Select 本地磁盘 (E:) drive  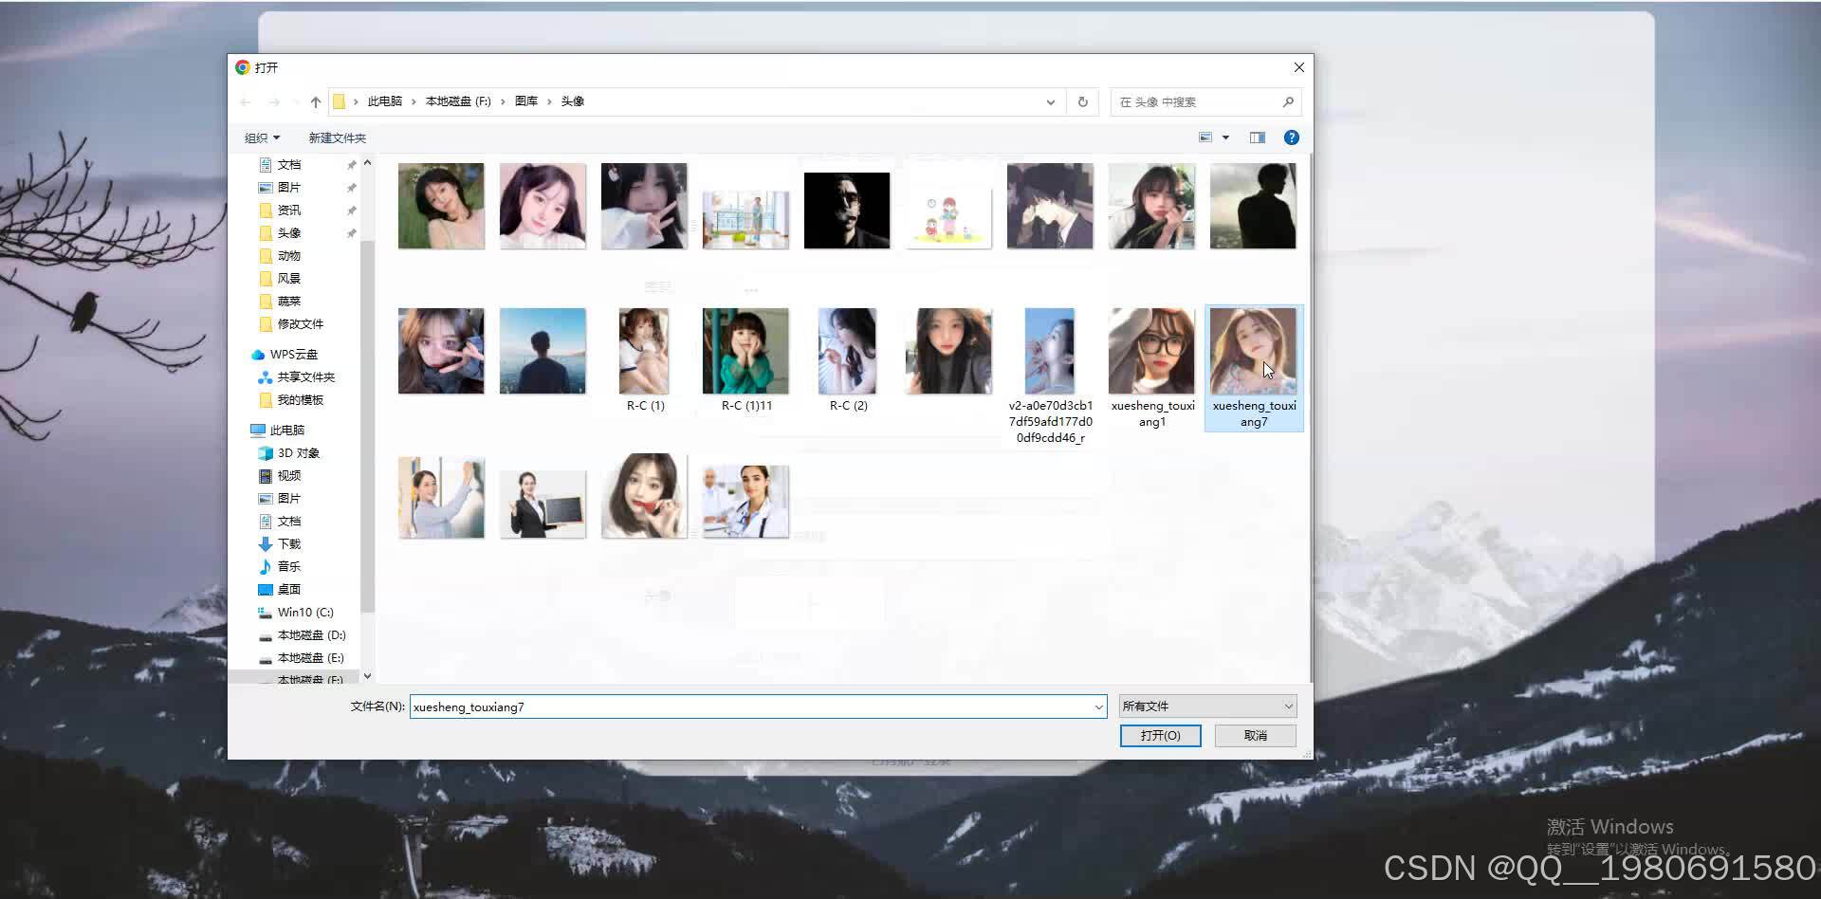pyautogui.click(x=310, y=658)
